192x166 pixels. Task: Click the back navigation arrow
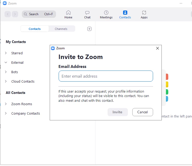8,14
